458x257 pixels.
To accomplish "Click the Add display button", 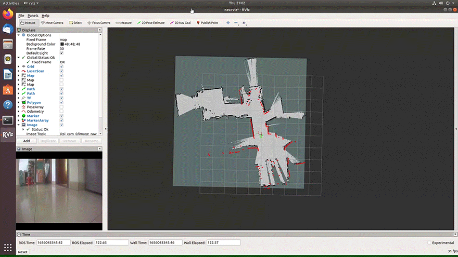I will tap(26, 141).
